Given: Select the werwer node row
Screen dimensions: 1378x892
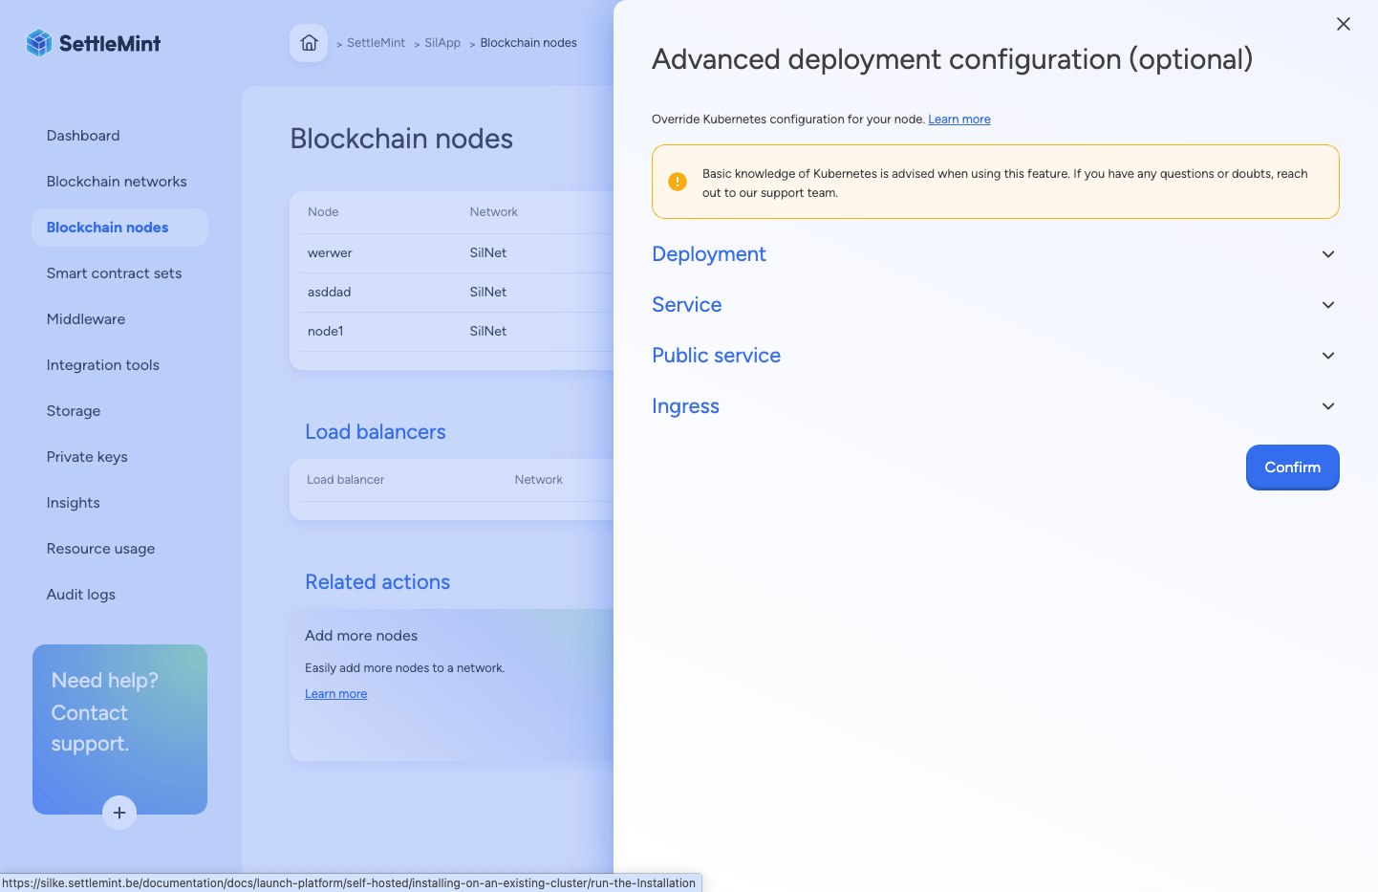Looking at the screenshot, I should (x=330, y=253).
